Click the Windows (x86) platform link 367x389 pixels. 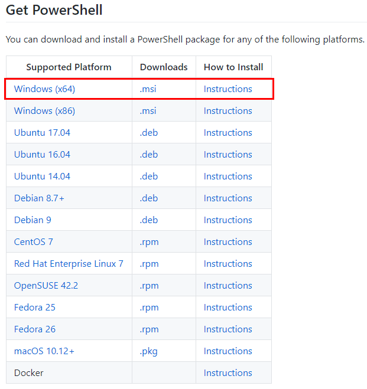tap(44, 111)
